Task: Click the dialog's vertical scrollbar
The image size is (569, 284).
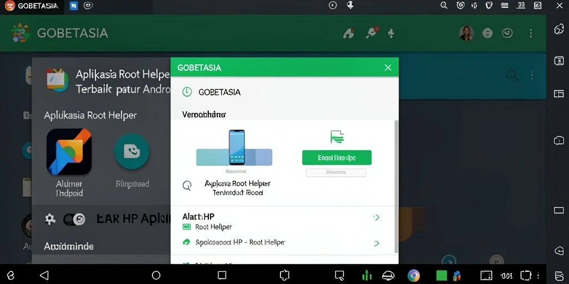Action: click(x=396, y=187)
